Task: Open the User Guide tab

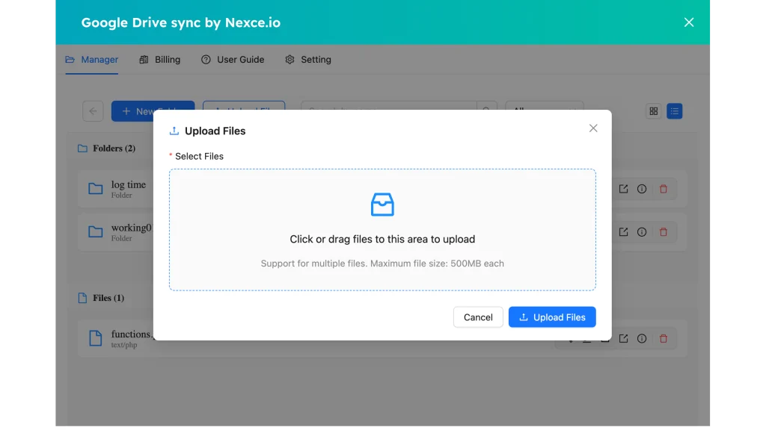Action: [x=233, y=60]
